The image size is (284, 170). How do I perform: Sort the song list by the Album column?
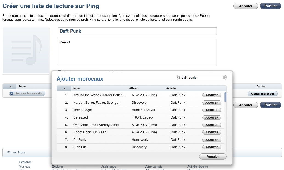click(134, 89)
